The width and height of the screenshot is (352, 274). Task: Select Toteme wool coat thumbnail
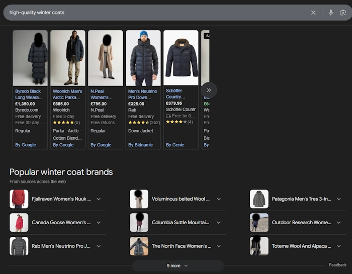pyautogui.click(x=259, y=246)
